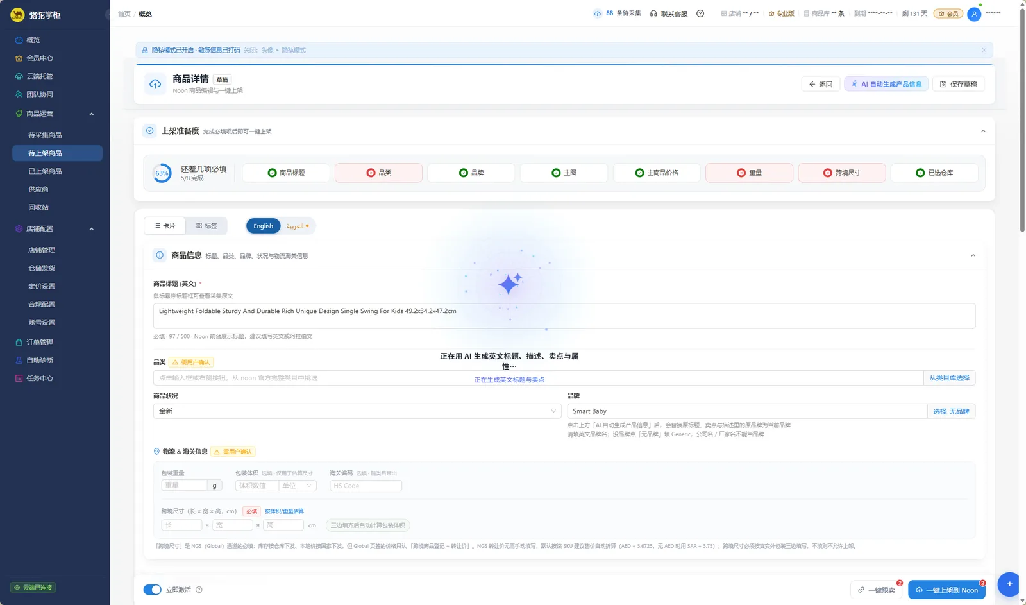Click the 团队协同 people icon
The width and height of the screenshot is (1026, 605).
point(19,94)
